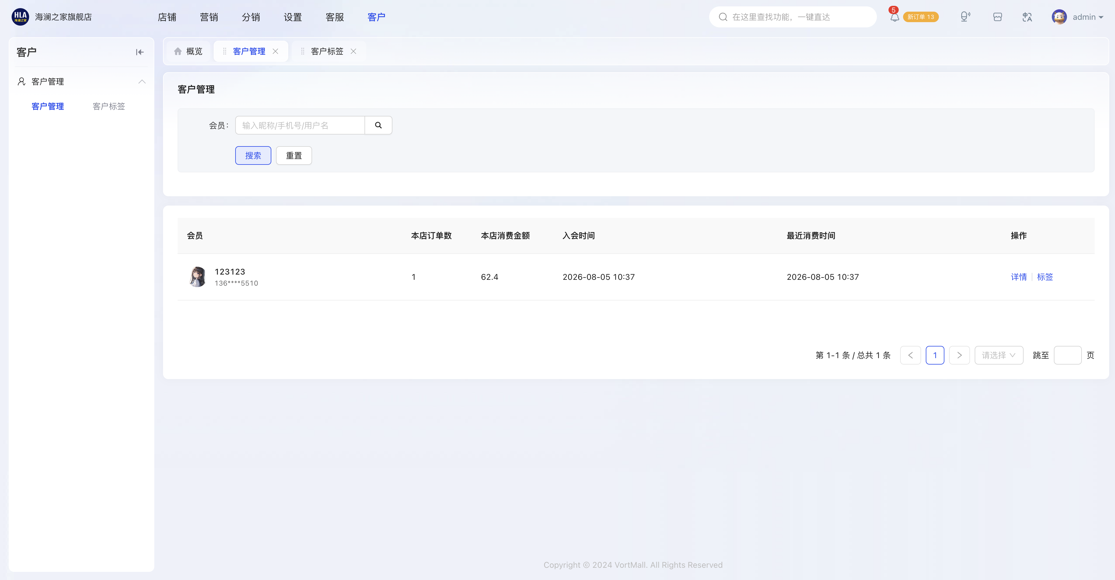
Task: Collapse the 客户 sidebar panel
Action: 139,52
